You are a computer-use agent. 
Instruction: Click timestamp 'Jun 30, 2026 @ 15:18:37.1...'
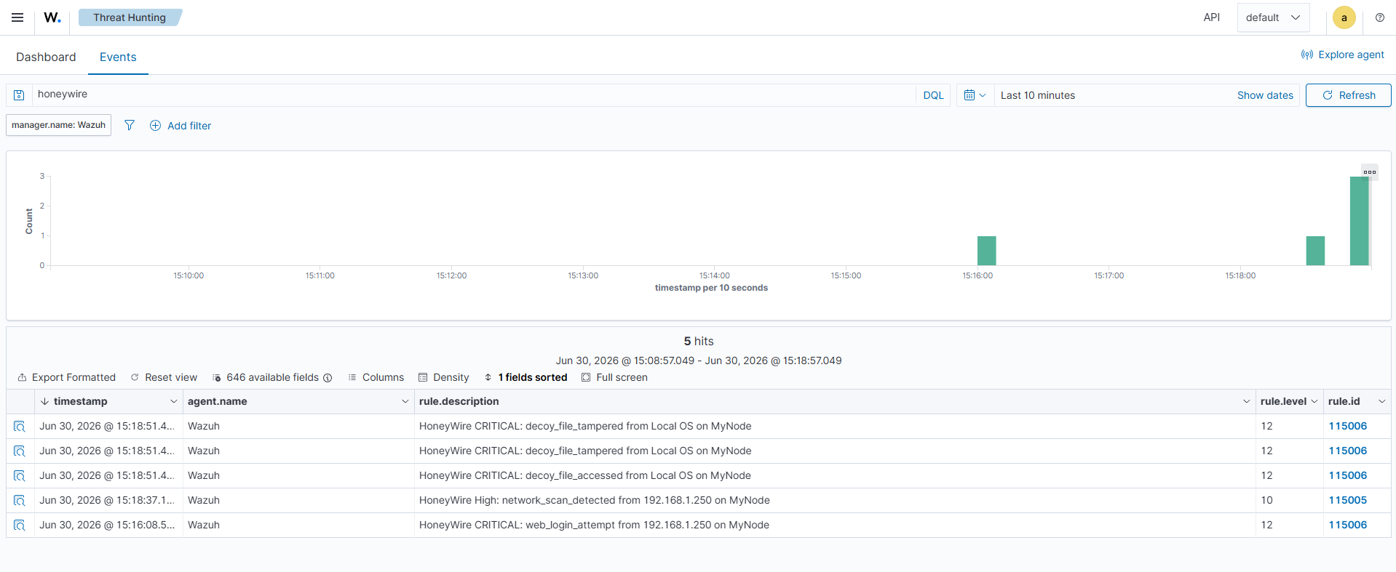point(107,500)
